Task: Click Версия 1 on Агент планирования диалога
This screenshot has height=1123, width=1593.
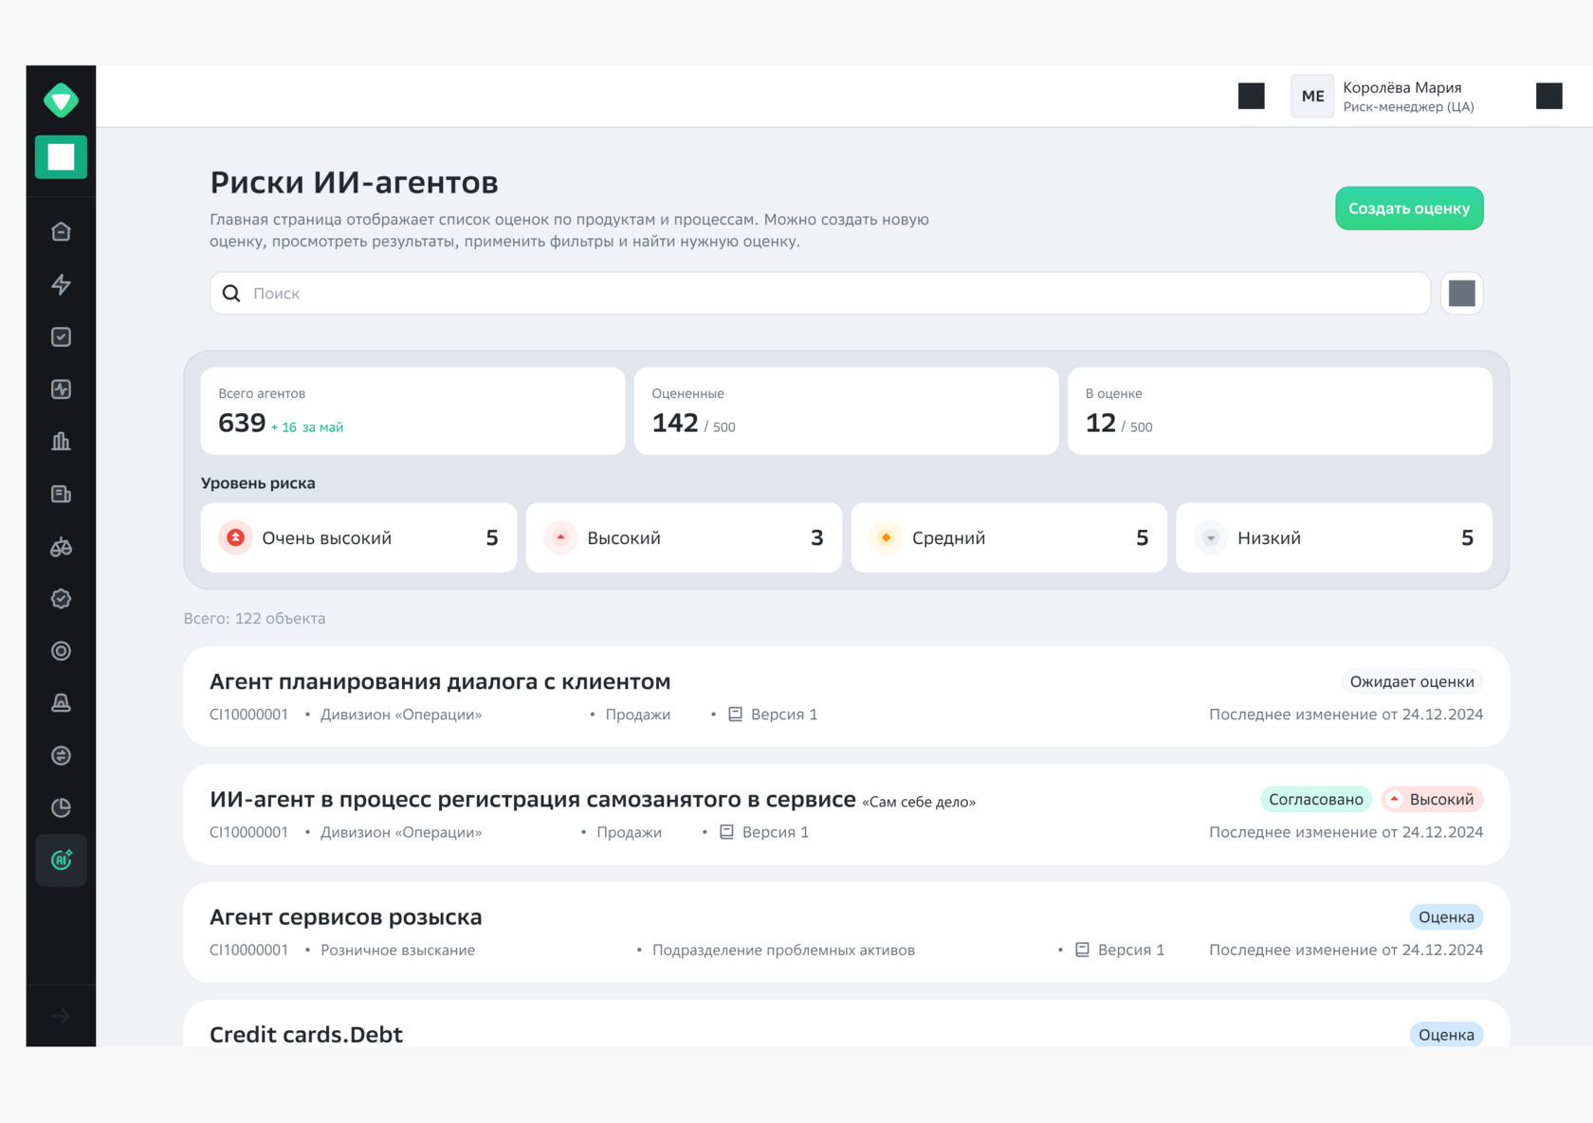Action: click(x=773, y=715)
